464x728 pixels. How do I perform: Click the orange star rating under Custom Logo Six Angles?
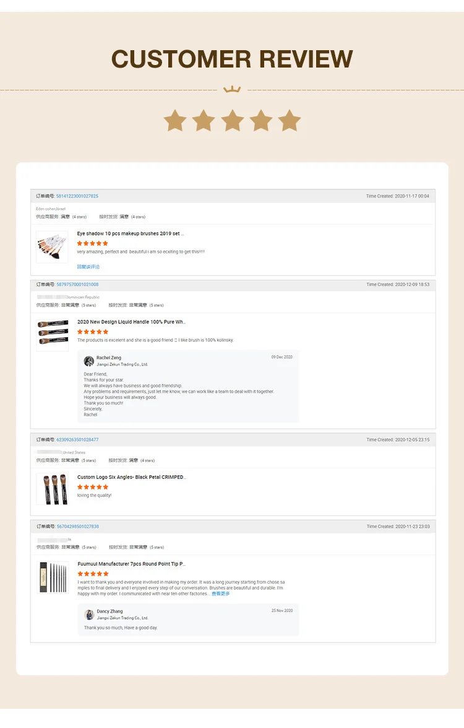pos(93,487)
